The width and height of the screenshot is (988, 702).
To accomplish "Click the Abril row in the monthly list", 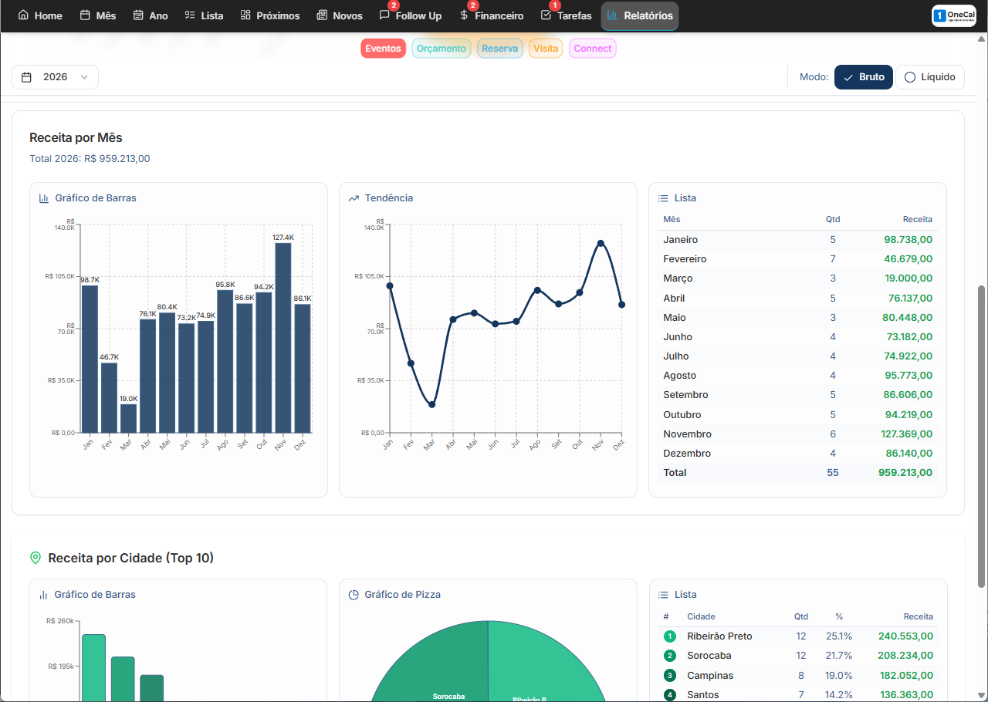I will 797,298.
